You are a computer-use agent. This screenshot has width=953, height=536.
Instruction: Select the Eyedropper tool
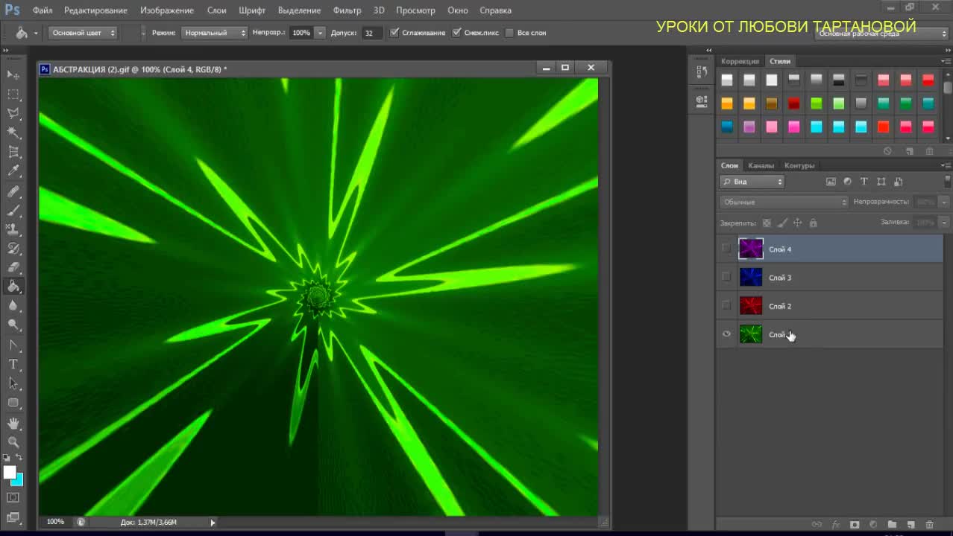pos(13,171)
